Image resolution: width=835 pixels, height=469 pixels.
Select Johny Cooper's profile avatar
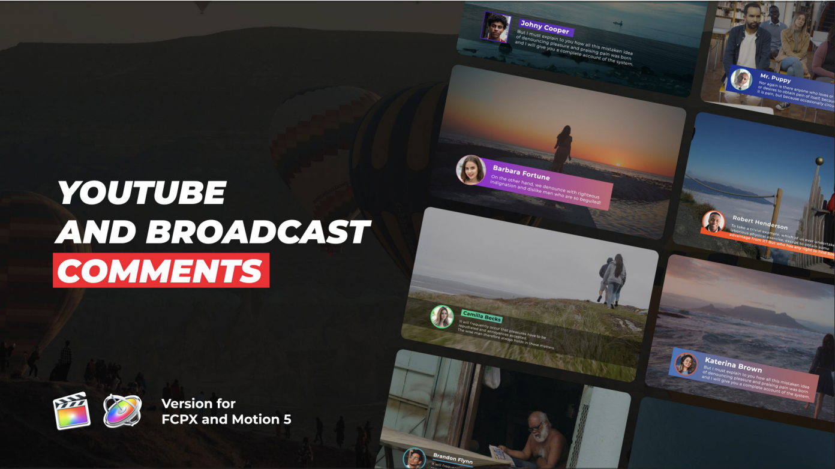pyautogui.click(x=496, y=27)
